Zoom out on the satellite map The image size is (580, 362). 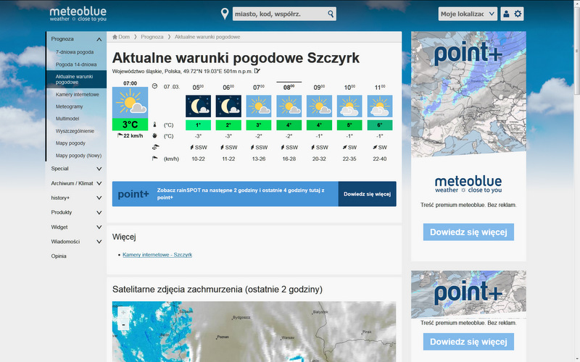(123, 324)
